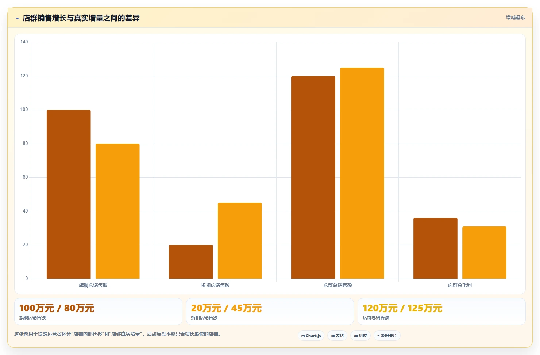This screenshot has width=540, height=355.
Task: Click the dark brown 旗舰店销售额 bar
Action: 69,194
